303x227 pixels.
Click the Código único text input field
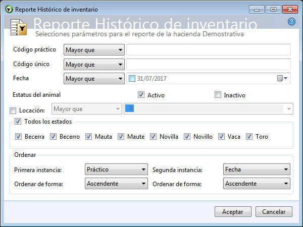[209, 65]
